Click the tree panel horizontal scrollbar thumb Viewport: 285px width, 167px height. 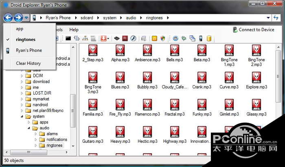(x=29, y=152)
